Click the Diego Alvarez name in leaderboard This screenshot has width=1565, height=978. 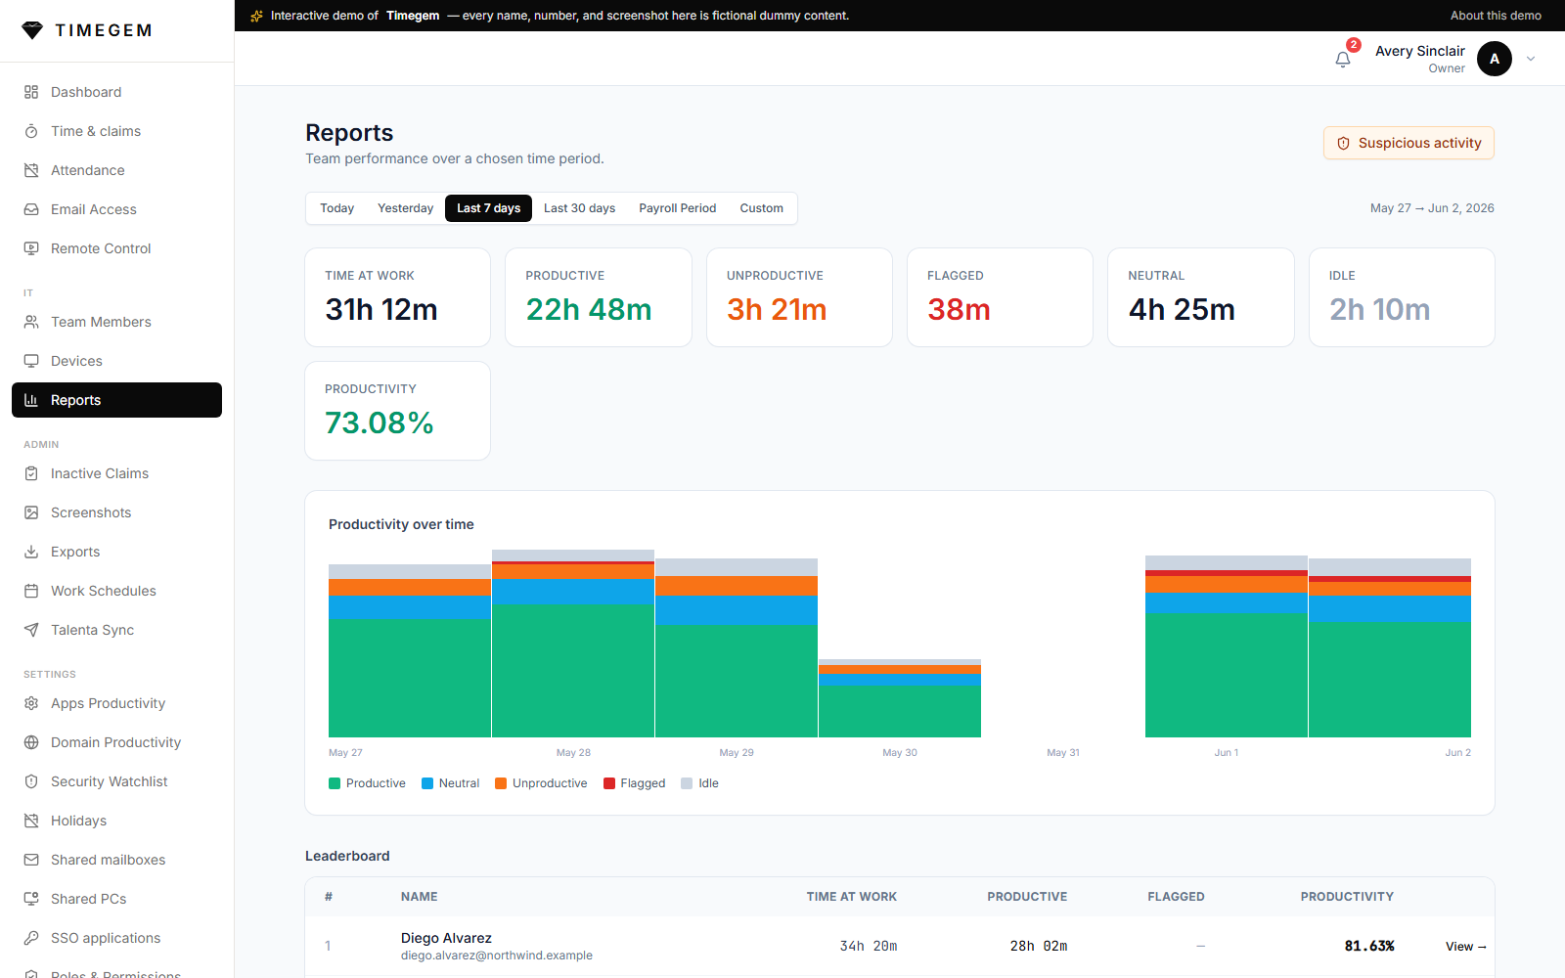[x=446, y=938]
